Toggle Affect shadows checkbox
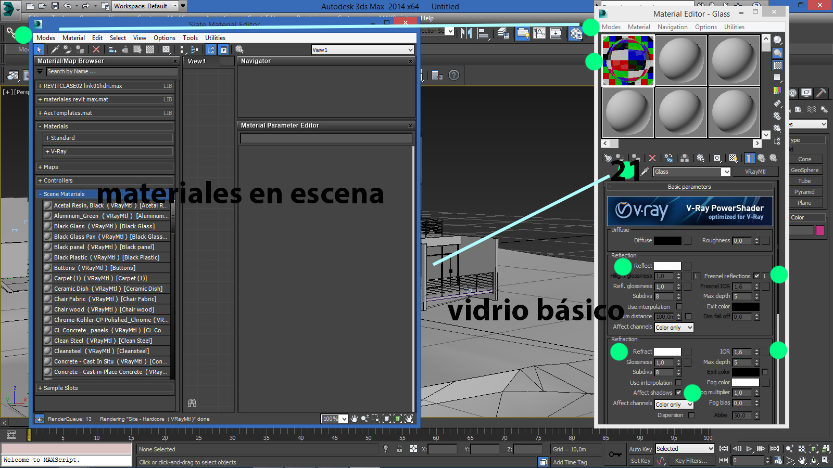 [678, 393]
